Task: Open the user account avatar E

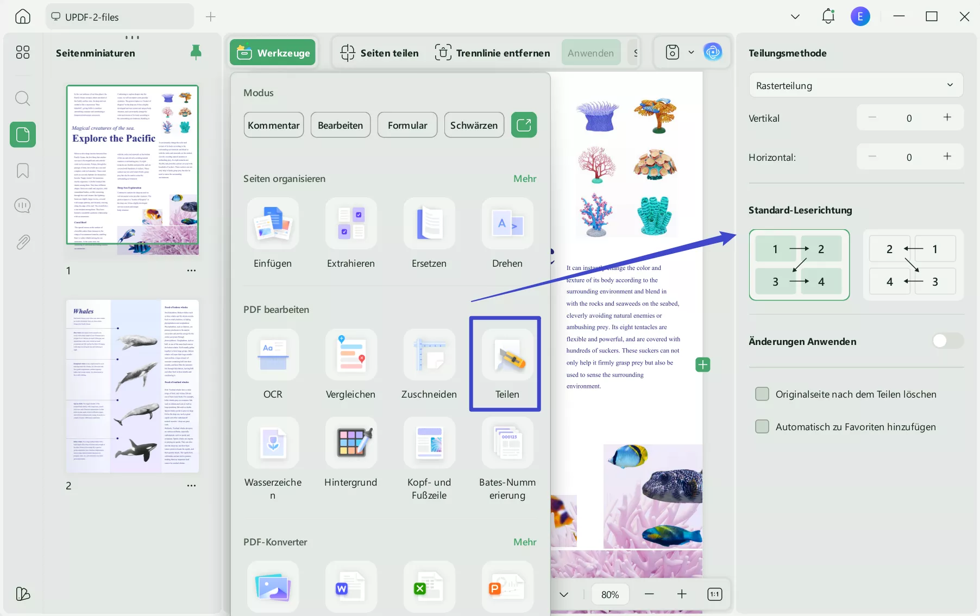Action: [x=860, y=16]
